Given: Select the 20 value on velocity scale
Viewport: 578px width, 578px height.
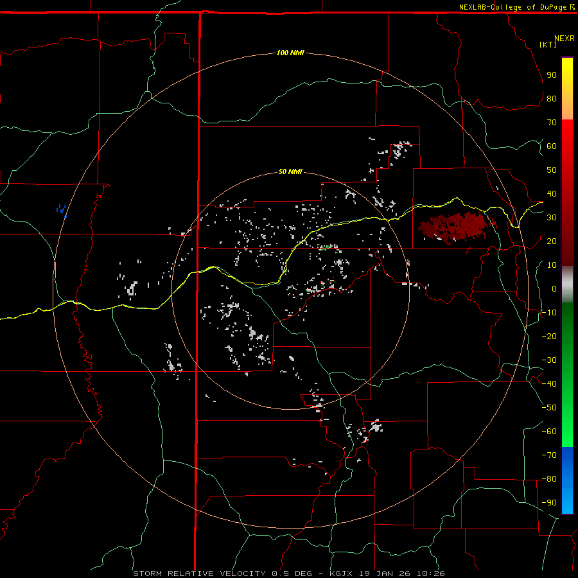Looking at the screenshot, I should [552, 241].
